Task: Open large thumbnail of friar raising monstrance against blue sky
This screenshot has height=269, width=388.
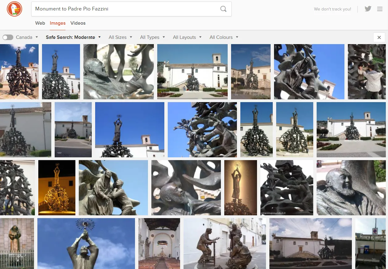Action: click(86, 243)
